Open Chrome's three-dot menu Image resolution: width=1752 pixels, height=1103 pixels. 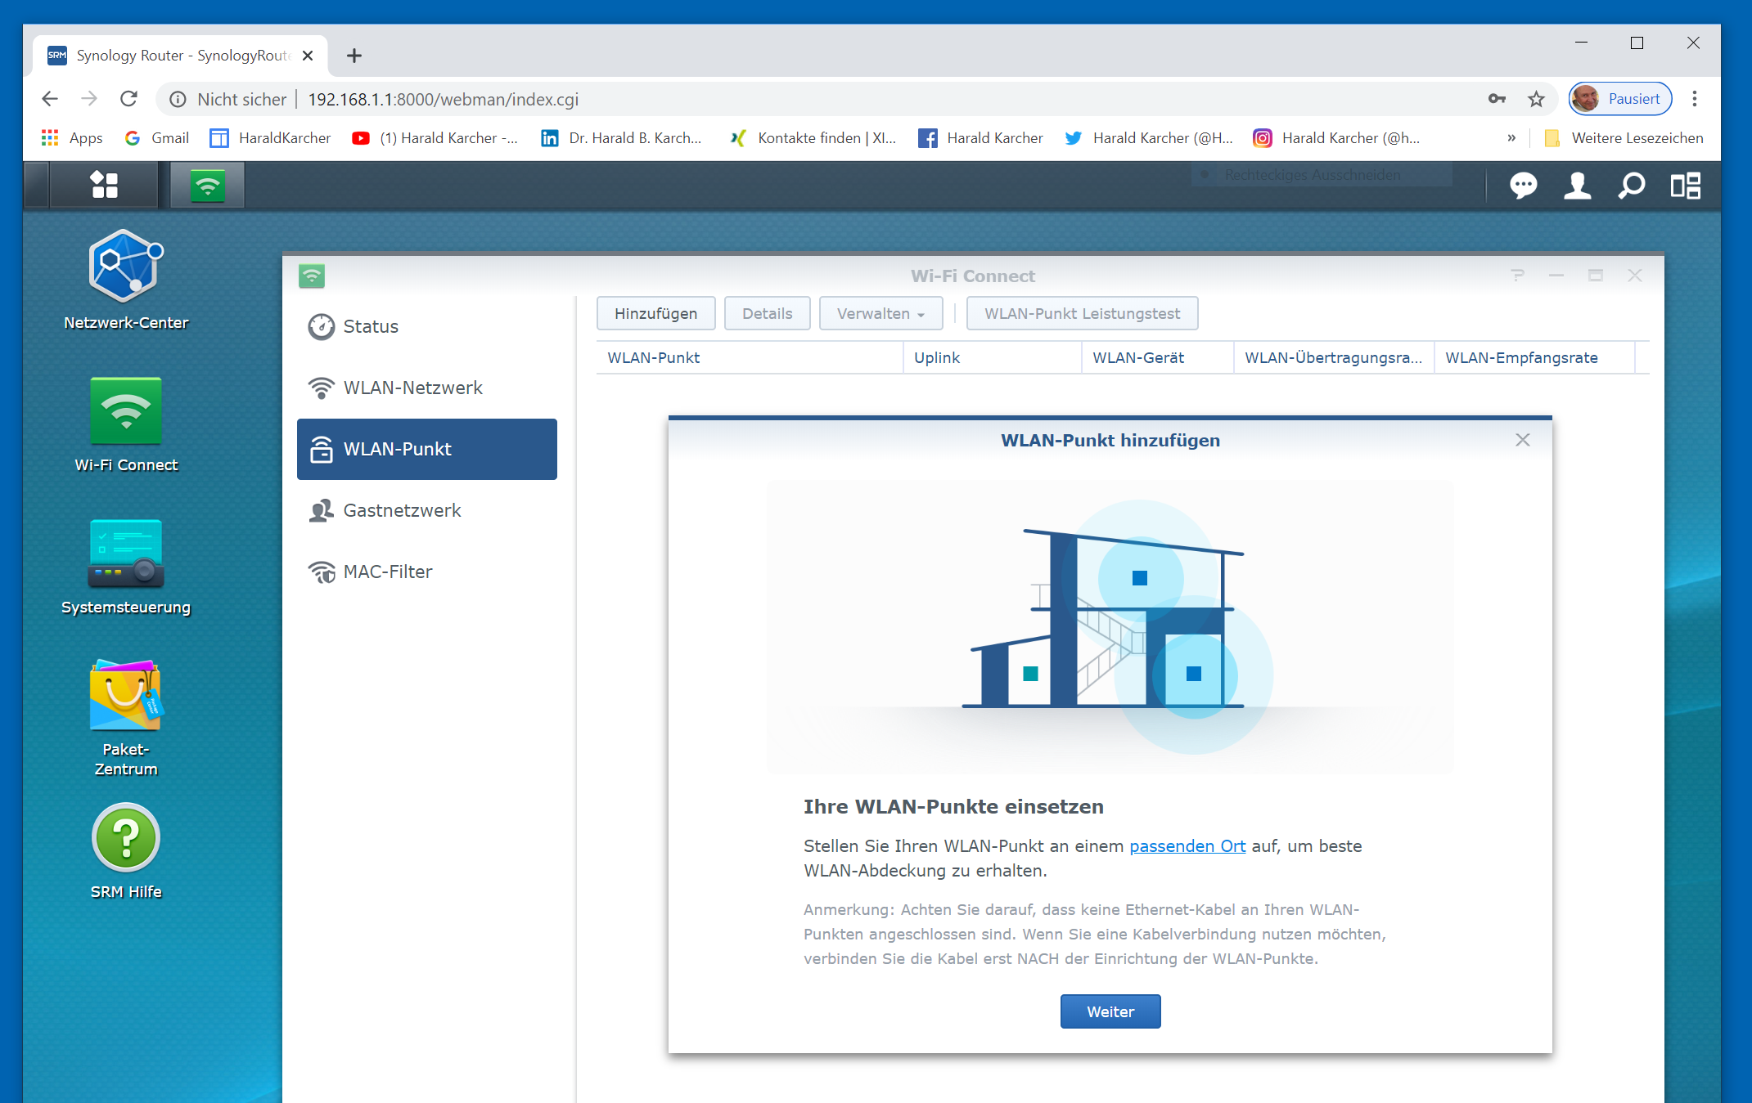(1695, 99)
